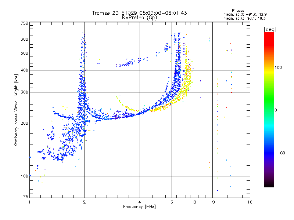Click the x-axis tick label '8'

coord(195,202)
